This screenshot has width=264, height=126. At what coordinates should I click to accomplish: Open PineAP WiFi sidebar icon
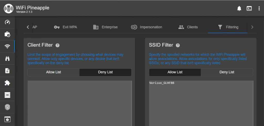pyautogui.click(x=7, y=46)
